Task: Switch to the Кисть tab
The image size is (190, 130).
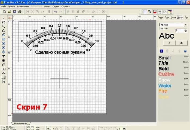Action: tap(173, 18)
